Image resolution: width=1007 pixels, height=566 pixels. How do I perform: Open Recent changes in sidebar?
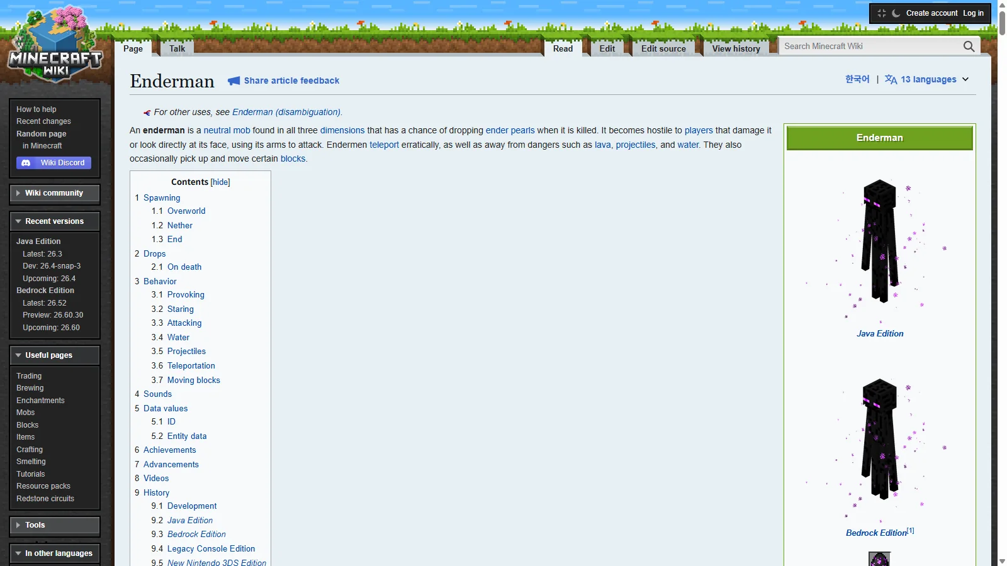point(43,121)
